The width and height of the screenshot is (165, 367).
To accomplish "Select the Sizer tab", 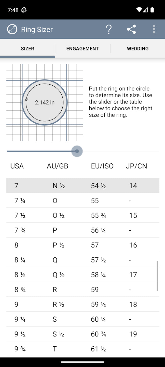I will click(28, 48).
